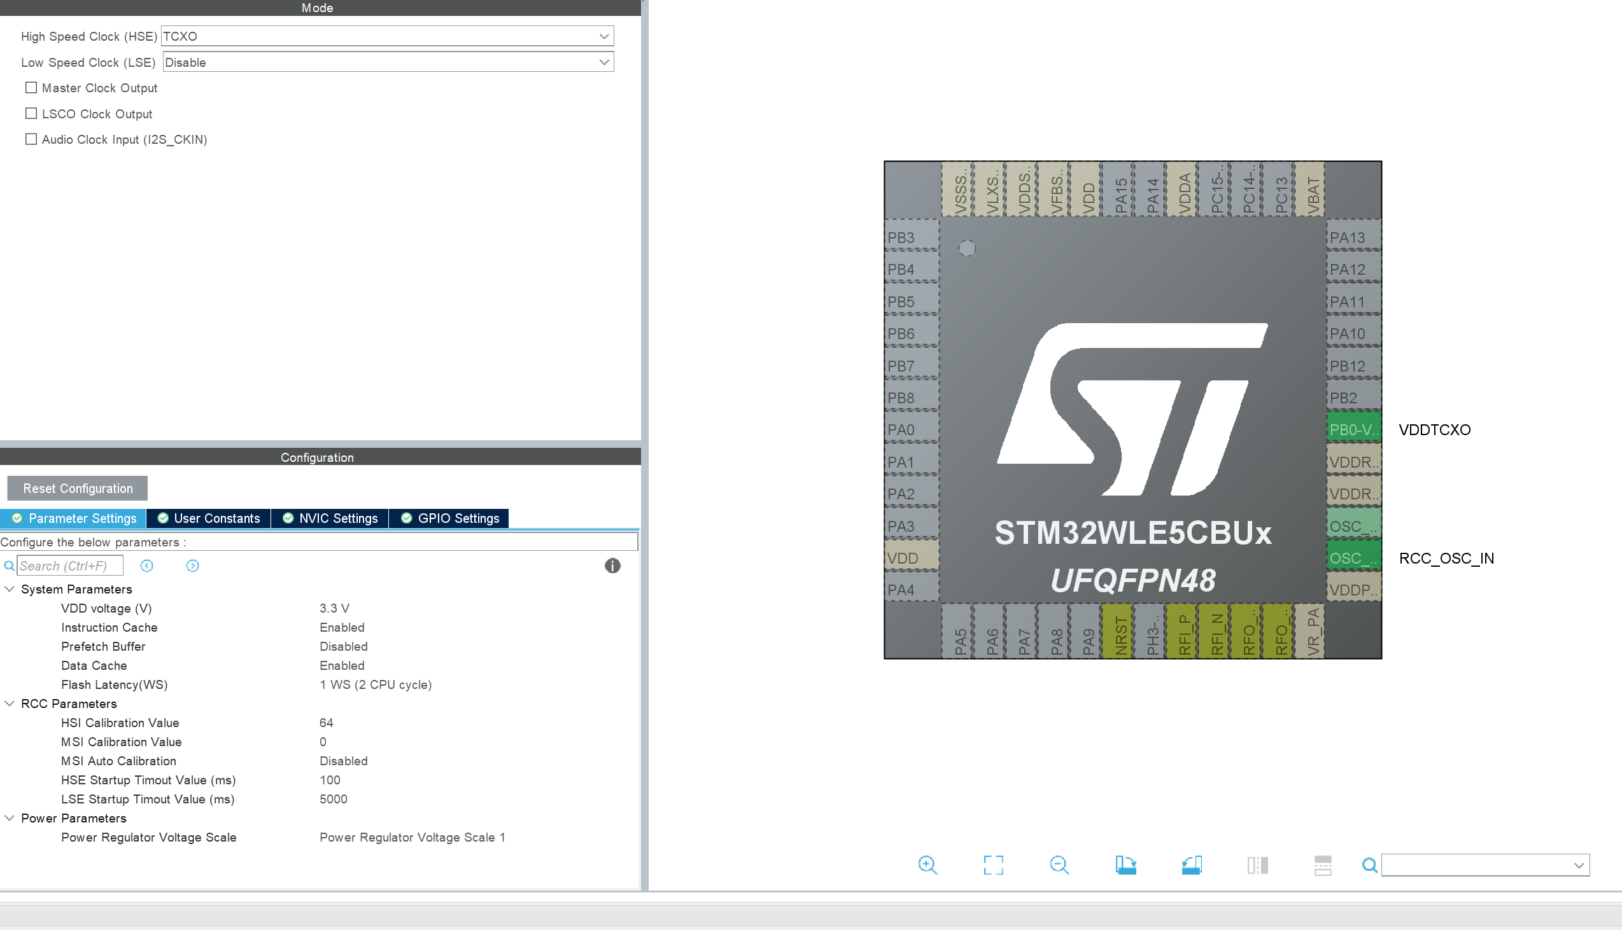Open the GPIO Settings tab
Viewport: 1622px width, 930px height.
click(x=449, y=518)
